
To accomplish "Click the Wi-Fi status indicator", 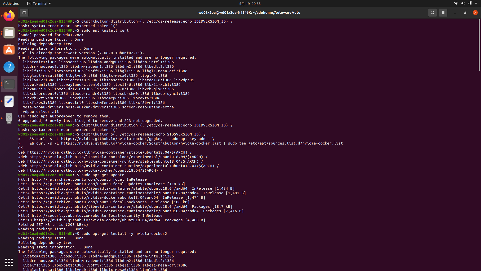I will [456, 4].
